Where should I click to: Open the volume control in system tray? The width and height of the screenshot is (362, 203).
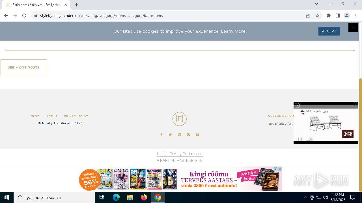(x=326, y=197)
